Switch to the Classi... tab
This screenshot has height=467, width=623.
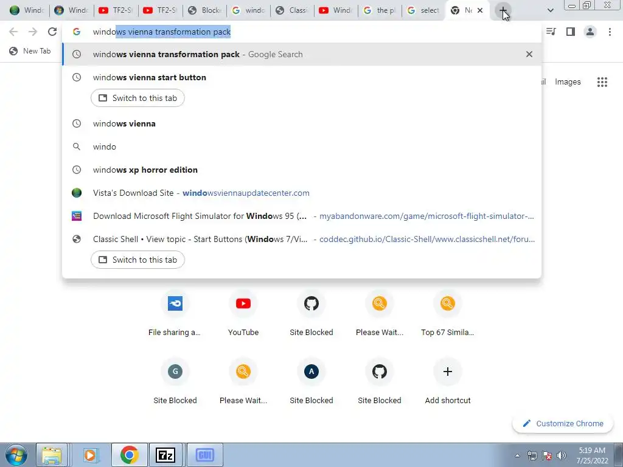[292, 10]
